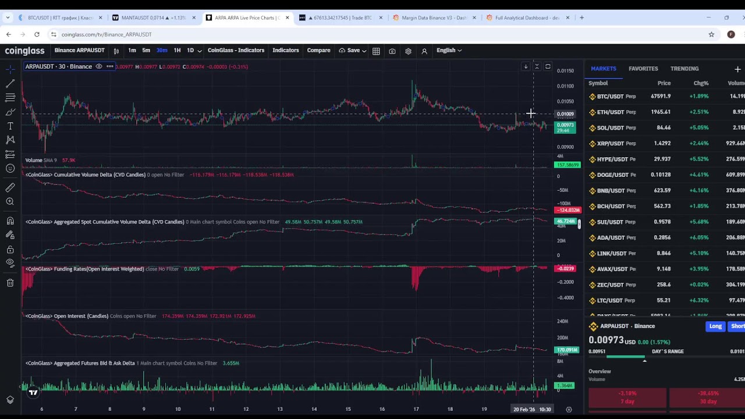Open the Compare button

click(318, 51)
